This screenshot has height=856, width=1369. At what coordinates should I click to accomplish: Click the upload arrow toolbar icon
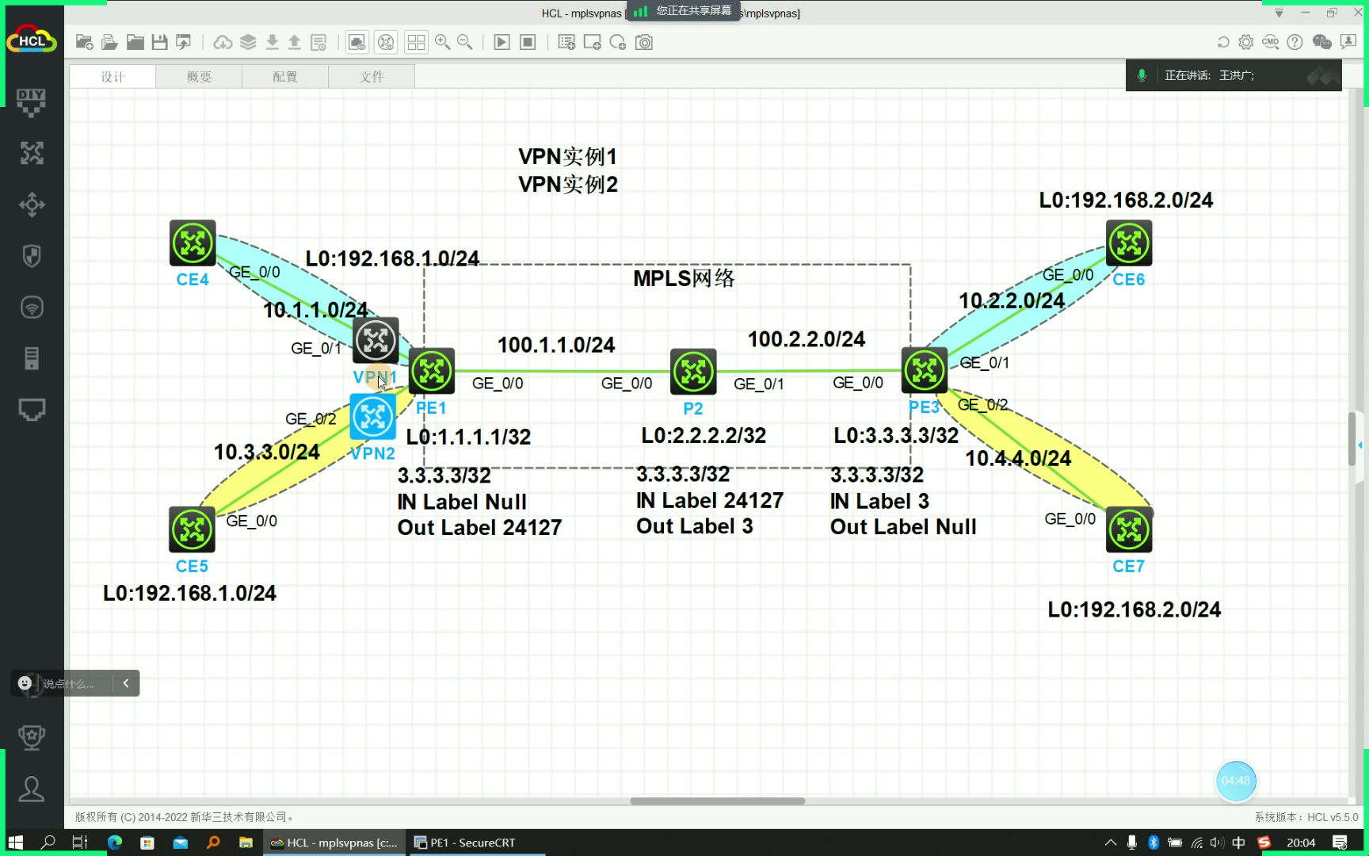point(295,42)
